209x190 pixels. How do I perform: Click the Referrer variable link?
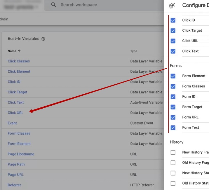tap(14, 185)
